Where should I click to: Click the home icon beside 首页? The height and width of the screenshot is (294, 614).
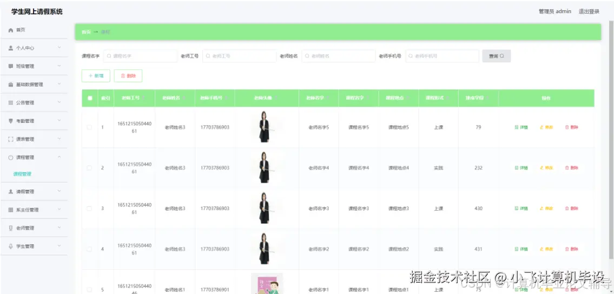[11, 30]
